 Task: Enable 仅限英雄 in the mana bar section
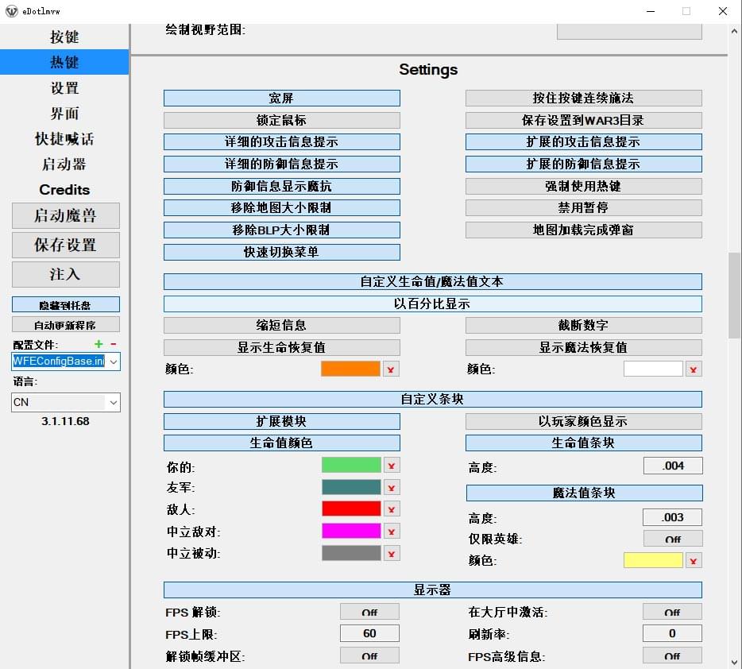(x=672, y=538)
